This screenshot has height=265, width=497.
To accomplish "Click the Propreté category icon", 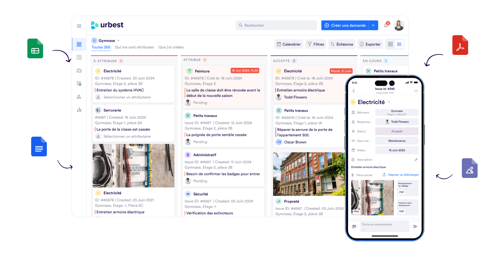I will [279, 201].
